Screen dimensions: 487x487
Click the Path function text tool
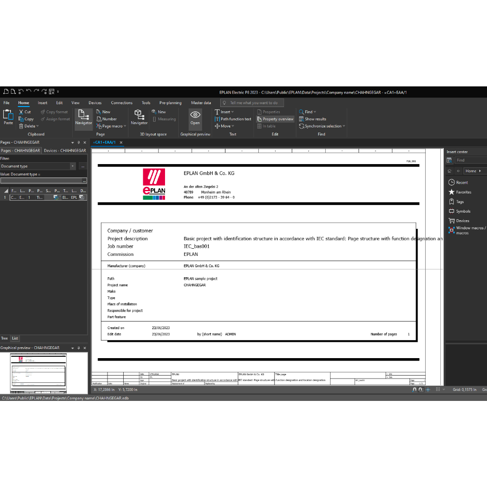(x=233, y=119)
